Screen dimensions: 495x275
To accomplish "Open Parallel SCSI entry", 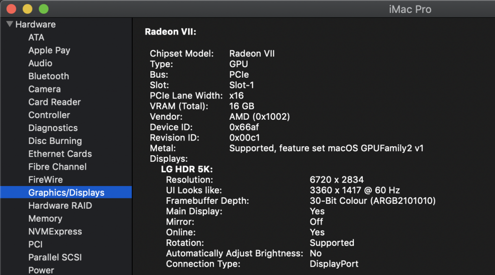I will click(x=55, y=257).
